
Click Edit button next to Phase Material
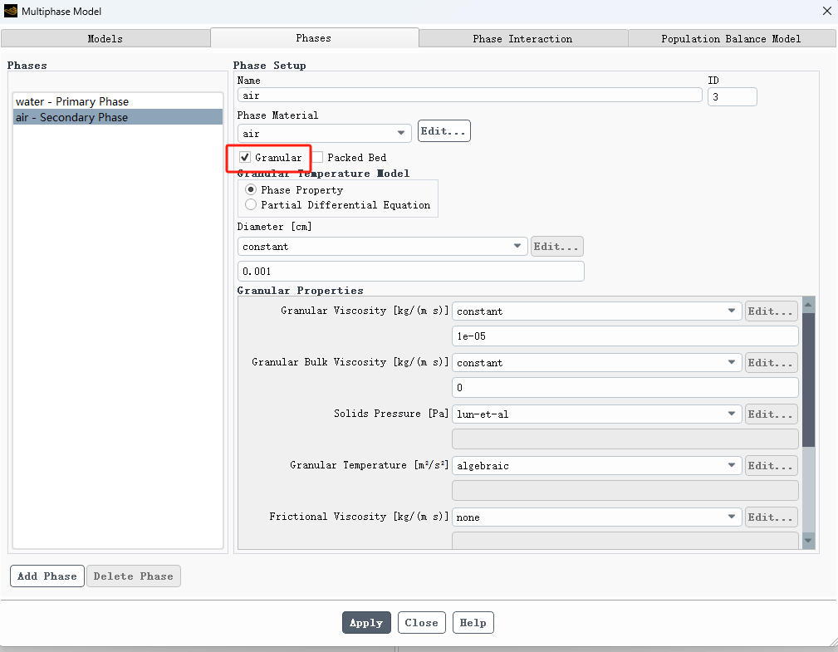(444, 131)
